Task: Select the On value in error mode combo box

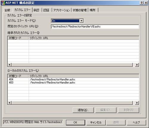Action: click(65, 21)
